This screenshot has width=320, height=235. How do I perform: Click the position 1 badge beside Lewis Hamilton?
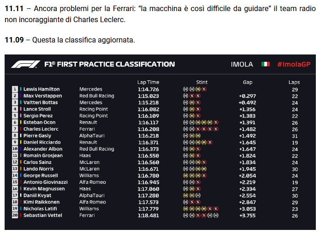click(15, 89)
